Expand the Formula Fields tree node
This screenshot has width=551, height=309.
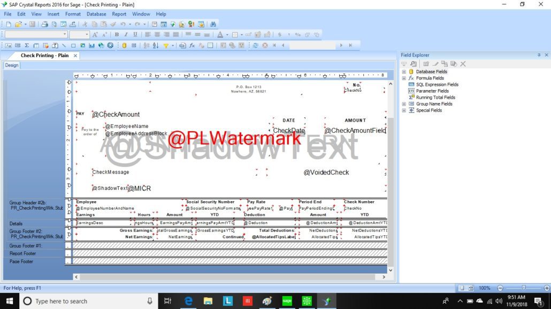[404, 78]
